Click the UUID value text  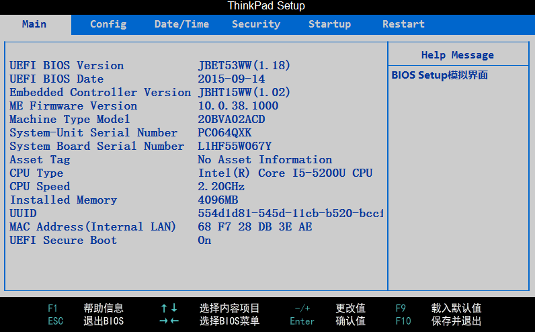click(290, 213)
